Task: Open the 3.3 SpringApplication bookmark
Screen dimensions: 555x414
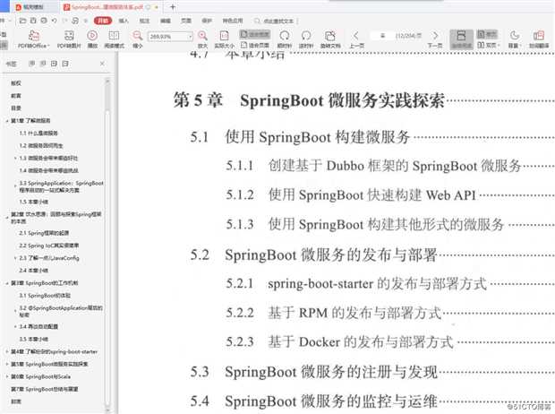Action: [61, 186]
